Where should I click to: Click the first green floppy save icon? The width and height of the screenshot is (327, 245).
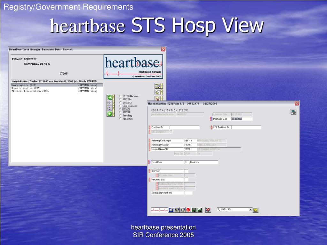coord(194,210)
